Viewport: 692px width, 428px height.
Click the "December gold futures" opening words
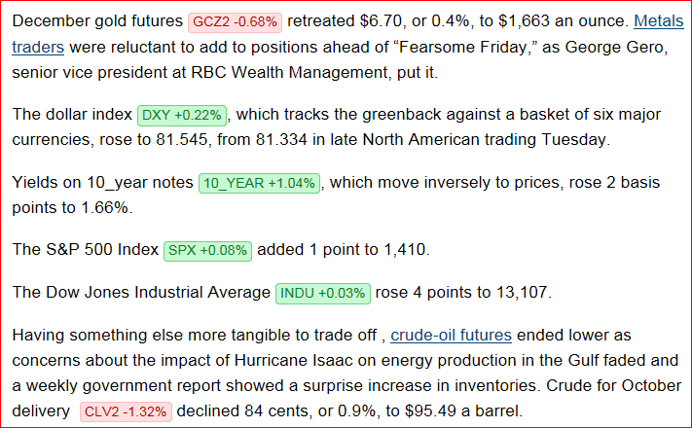click(97, 21)
